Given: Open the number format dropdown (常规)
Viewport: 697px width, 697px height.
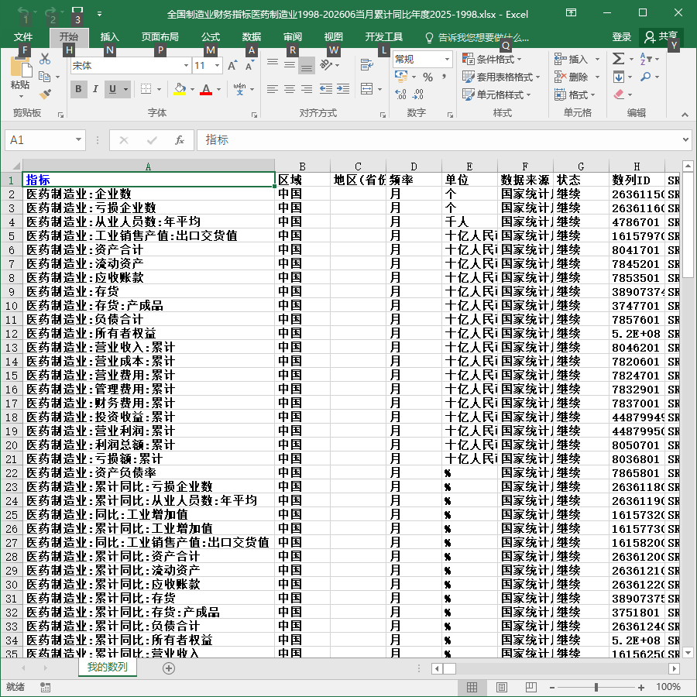Looking at the screenshot, I should pyautogui.click(x=447, y=59).
